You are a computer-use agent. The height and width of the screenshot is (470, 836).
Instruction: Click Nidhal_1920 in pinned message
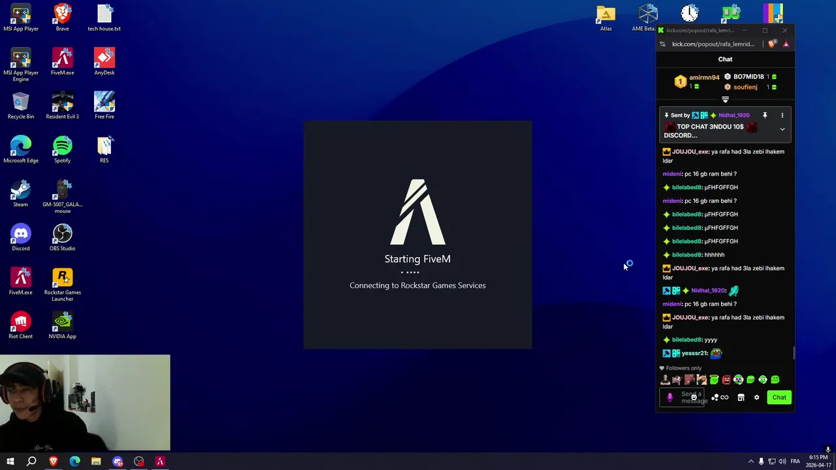(733, 116)
